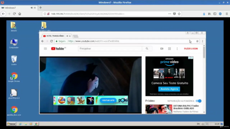Screen dimensions: 230x129
Task: Open the Iniciar start menu
Action: click(11, 124)
